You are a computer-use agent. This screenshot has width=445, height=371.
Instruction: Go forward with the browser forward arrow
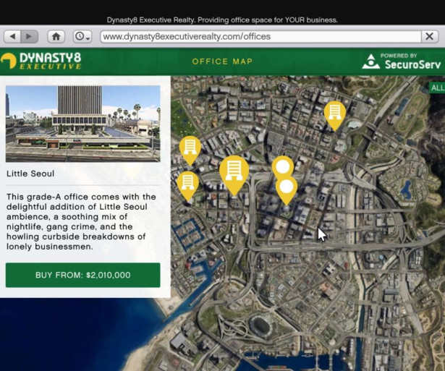pyautogui.click(x=29, y=36)
